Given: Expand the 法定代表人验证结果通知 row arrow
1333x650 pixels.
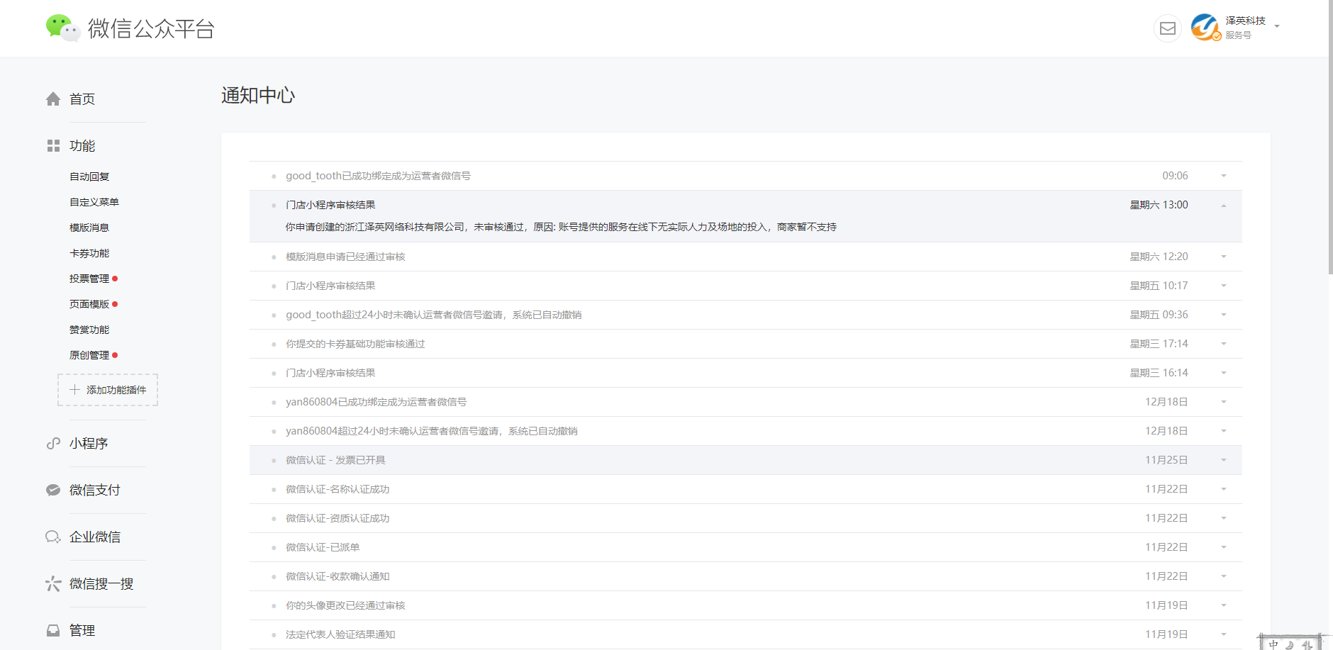Looking at the screenshot, I should tap(1224, 634).
